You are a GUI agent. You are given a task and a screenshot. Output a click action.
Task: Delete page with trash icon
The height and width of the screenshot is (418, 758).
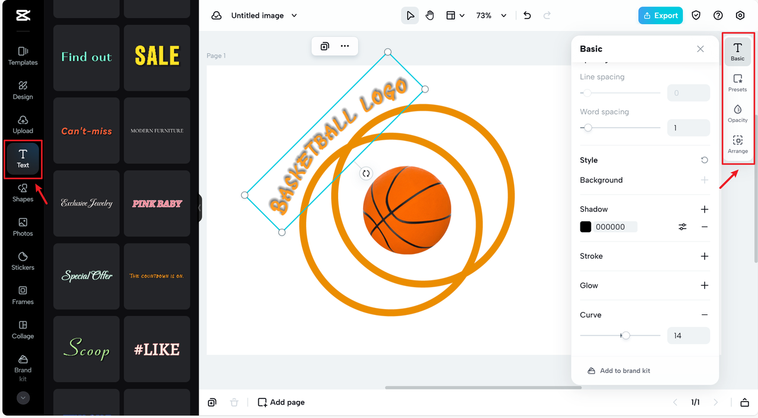click(x=234, y=403)
